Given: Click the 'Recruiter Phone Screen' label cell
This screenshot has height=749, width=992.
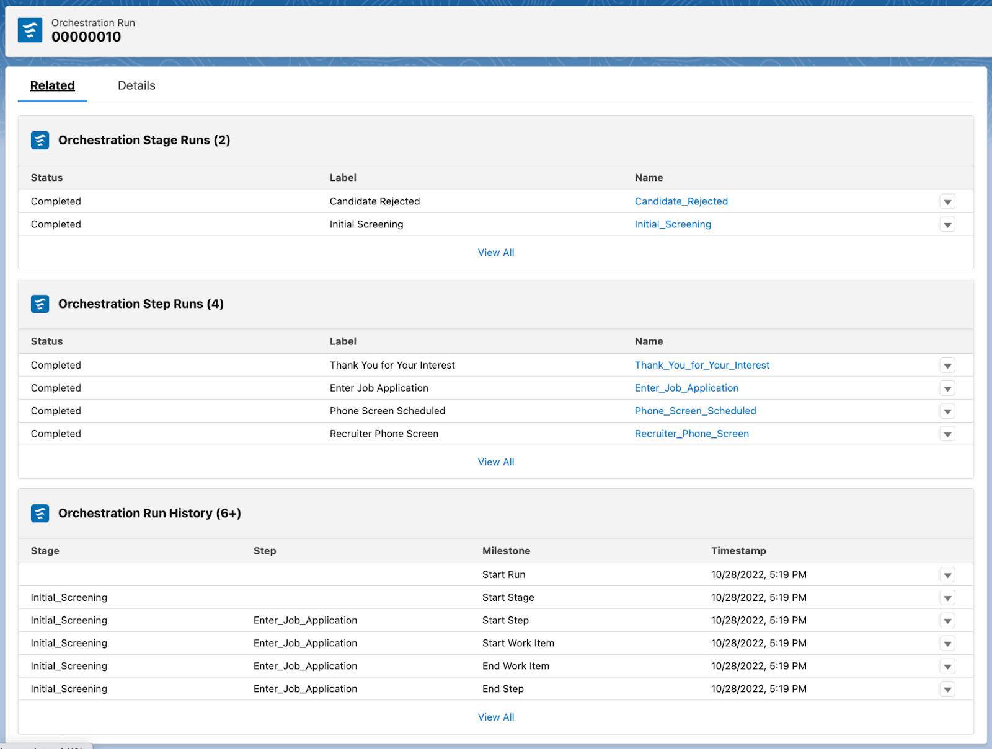Looking at the screenshot, I should pos(384,434).
